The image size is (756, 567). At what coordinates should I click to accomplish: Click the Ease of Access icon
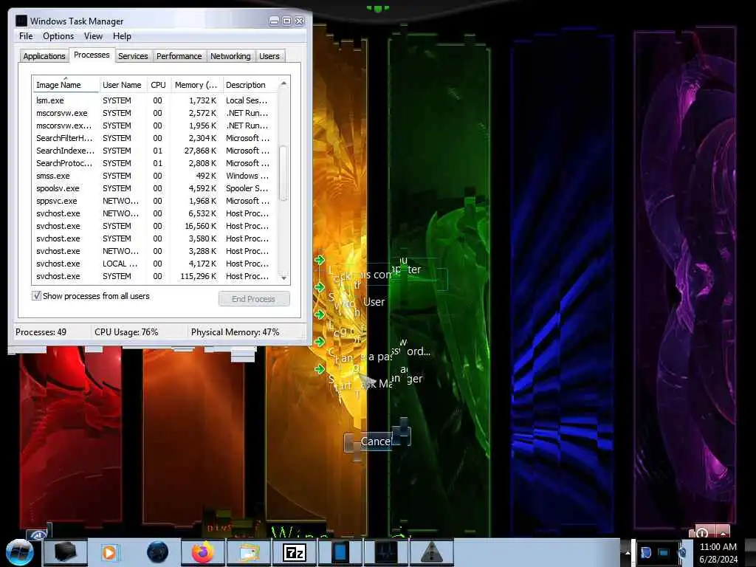click(x=38, y=535)
